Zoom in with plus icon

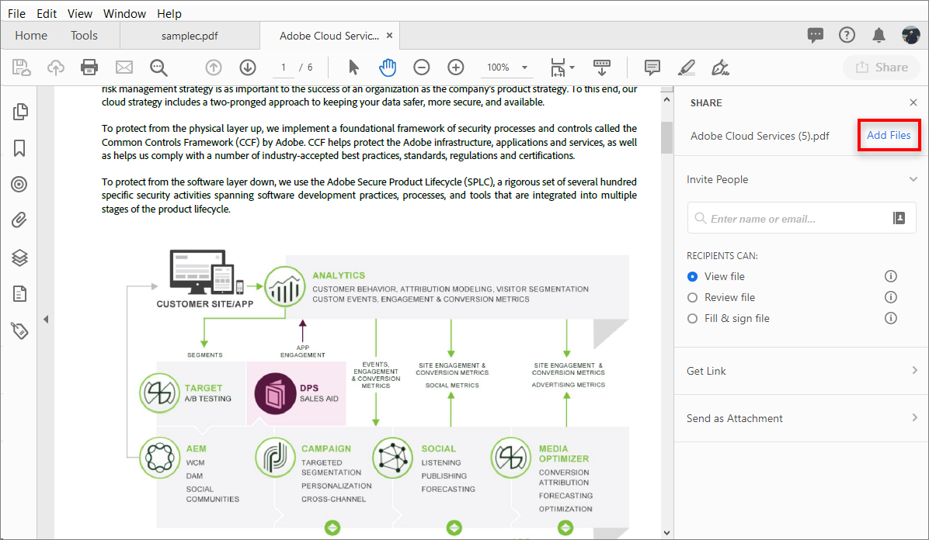click(456, 67)
